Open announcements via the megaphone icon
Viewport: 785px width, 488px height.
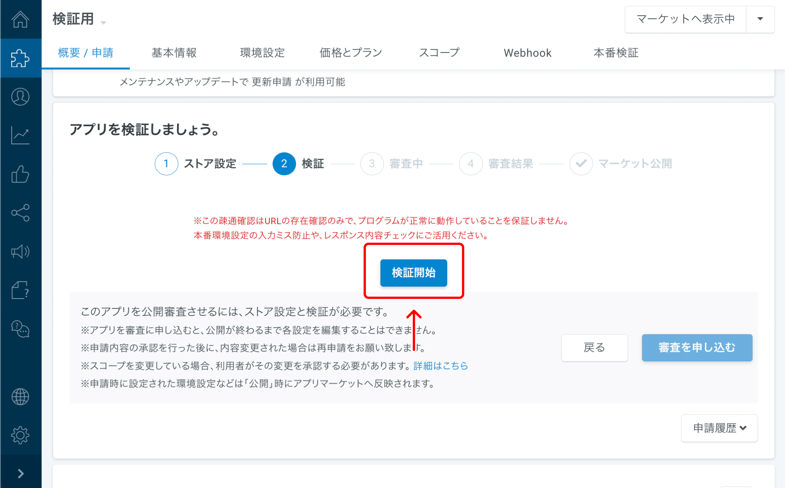pyautogui.click(x=20, y=252)
